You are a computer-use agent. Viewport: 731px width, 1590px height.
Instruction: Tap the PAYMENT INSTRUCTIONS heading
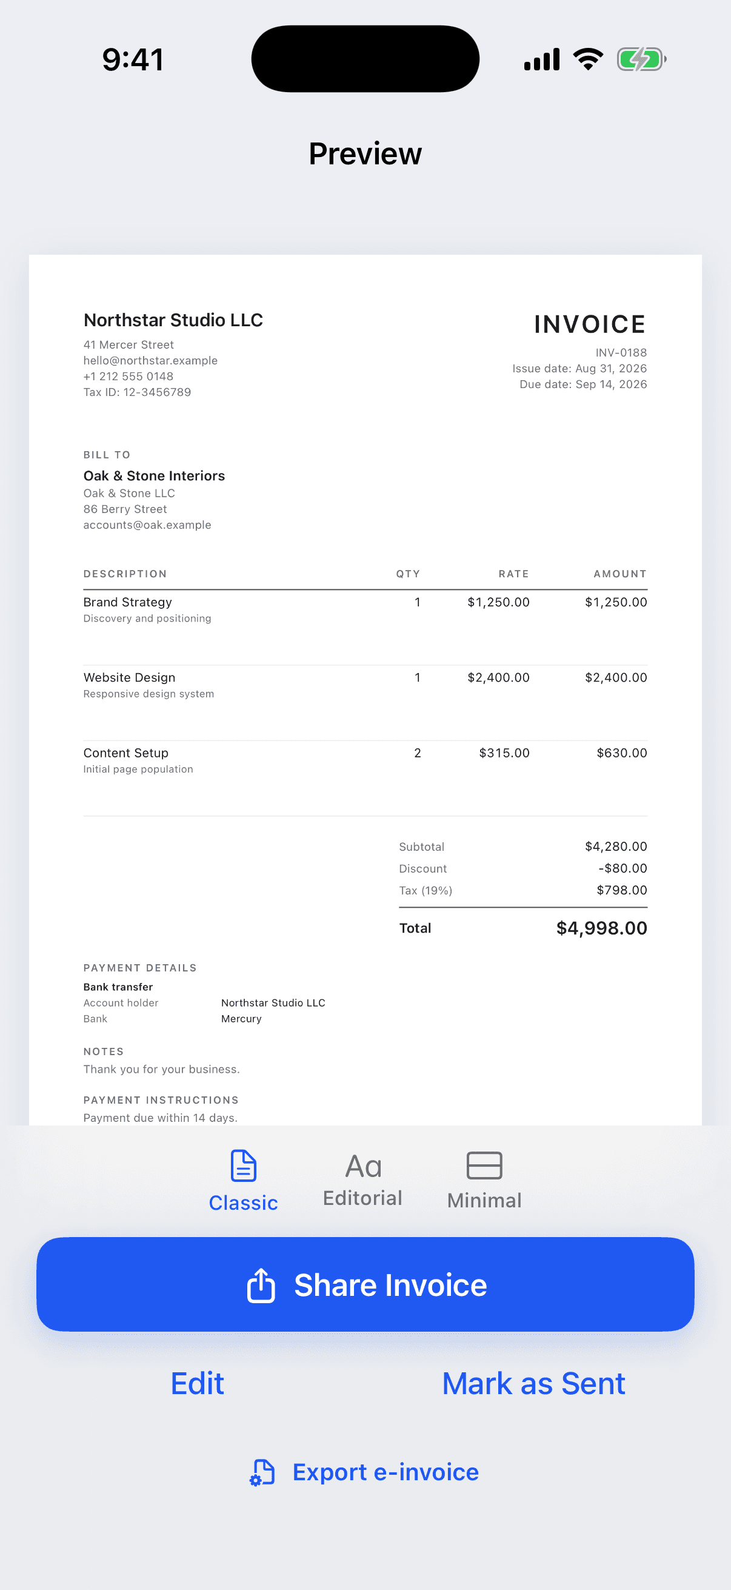click(x=161, y=1100)
